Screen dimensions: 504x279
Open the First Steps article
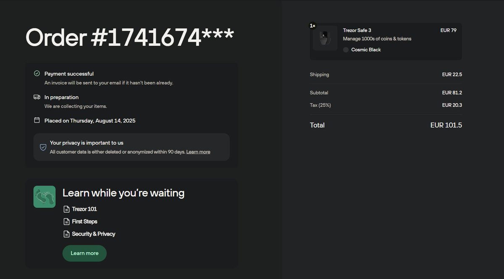(x=84, y=222)
